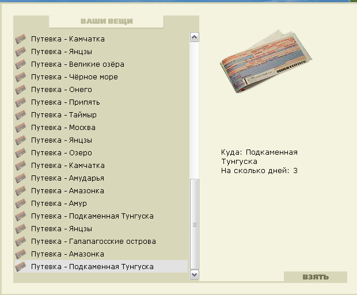Click the scrollbar down arrow

[x=195, y=275]
